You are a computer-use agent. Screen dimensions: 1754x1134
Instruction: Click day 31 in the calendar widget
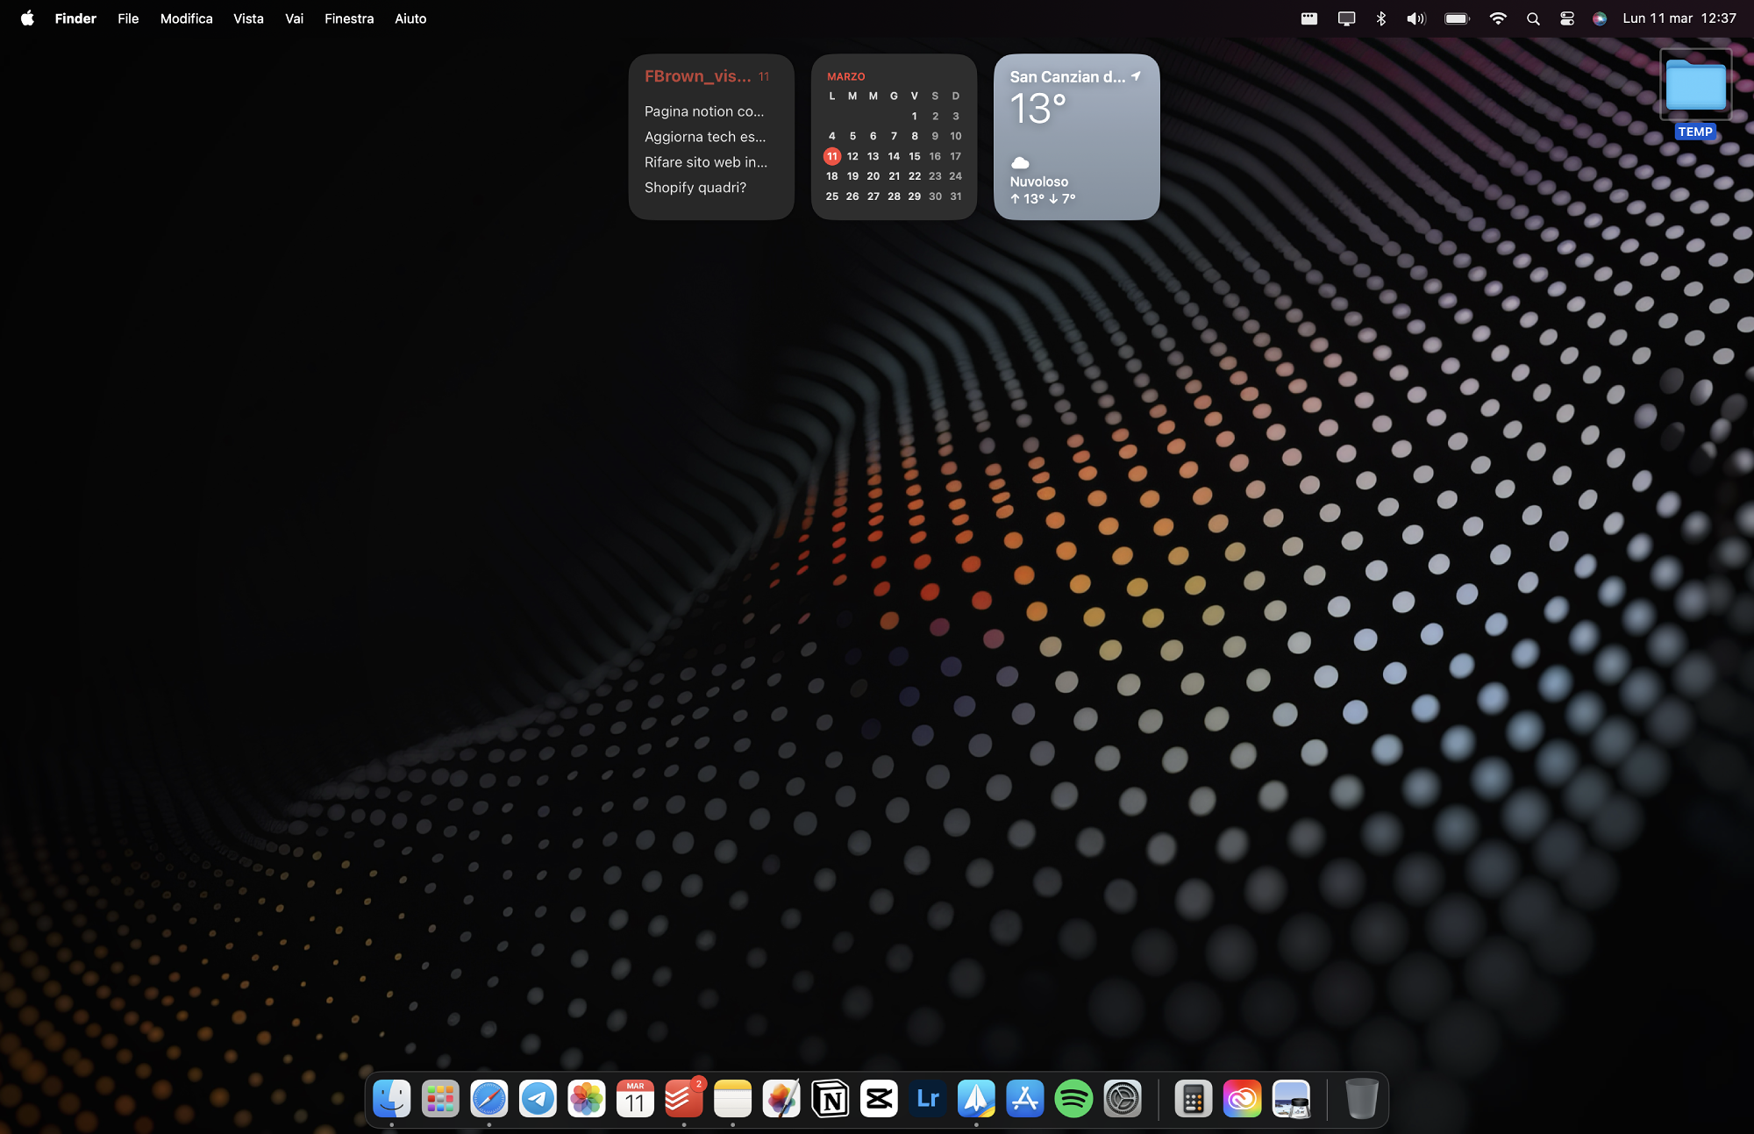pos(956,196)
